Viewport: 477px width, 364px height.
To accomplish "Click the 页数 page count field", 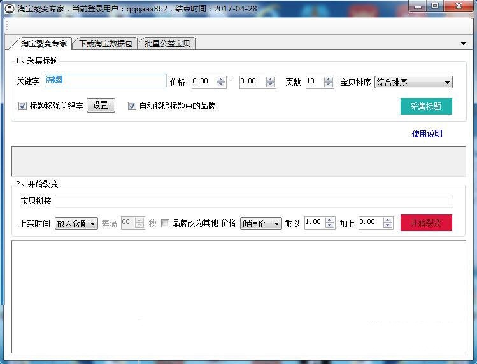I will coord(314,82).
